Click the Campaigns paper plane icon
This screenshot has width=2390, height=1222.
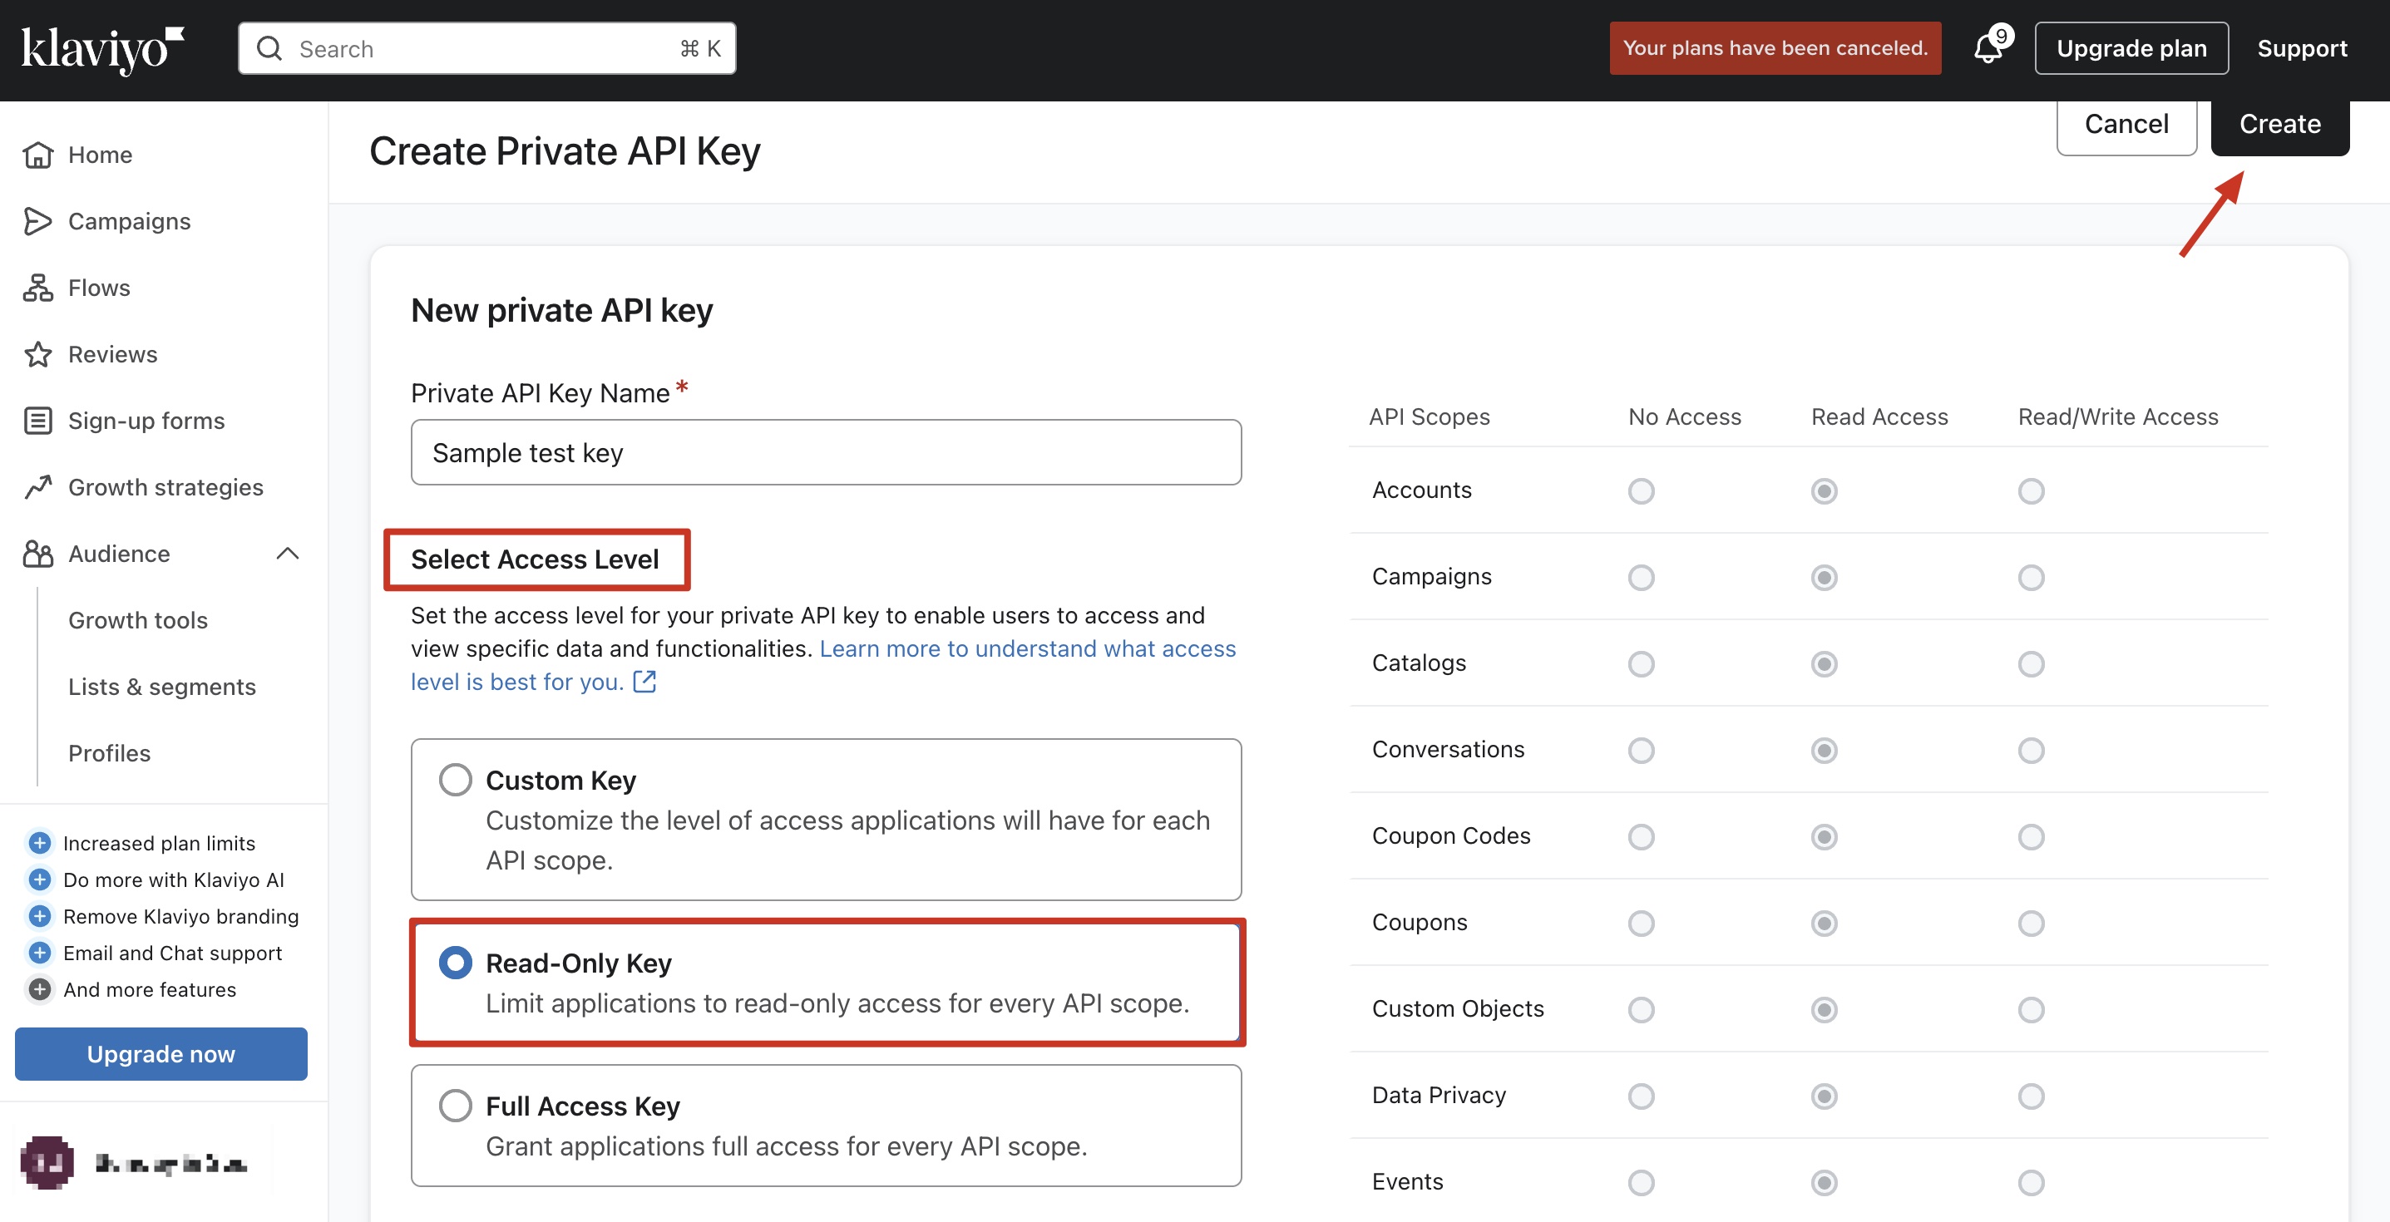point(38,222)
